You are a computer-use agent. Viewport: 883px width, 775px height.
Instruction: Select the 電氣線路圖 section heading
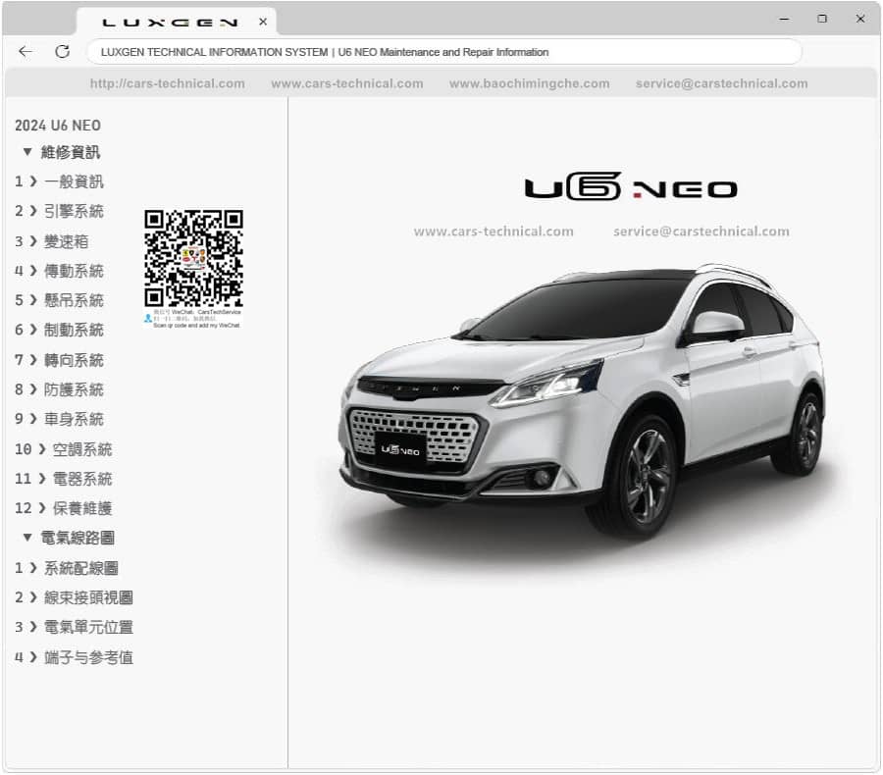[x=78, y=538]
